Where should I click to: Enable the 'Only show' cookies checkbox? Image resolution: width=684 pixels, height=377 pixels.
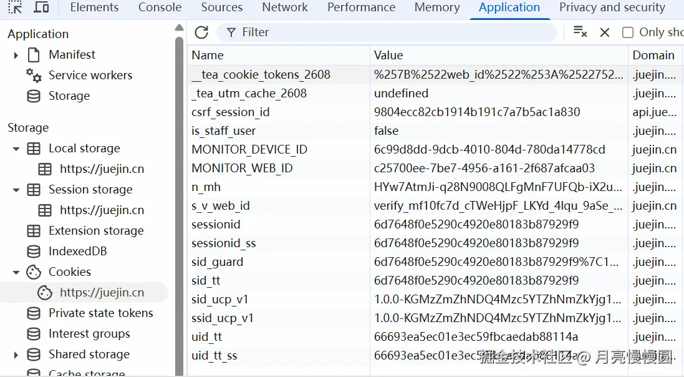628,32
